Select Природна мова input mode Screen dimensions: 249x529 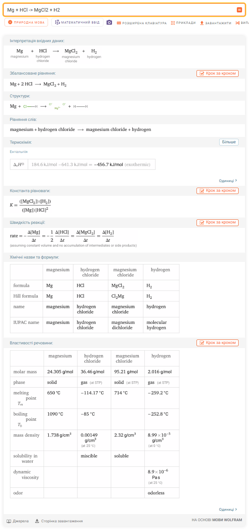point(26,23)
